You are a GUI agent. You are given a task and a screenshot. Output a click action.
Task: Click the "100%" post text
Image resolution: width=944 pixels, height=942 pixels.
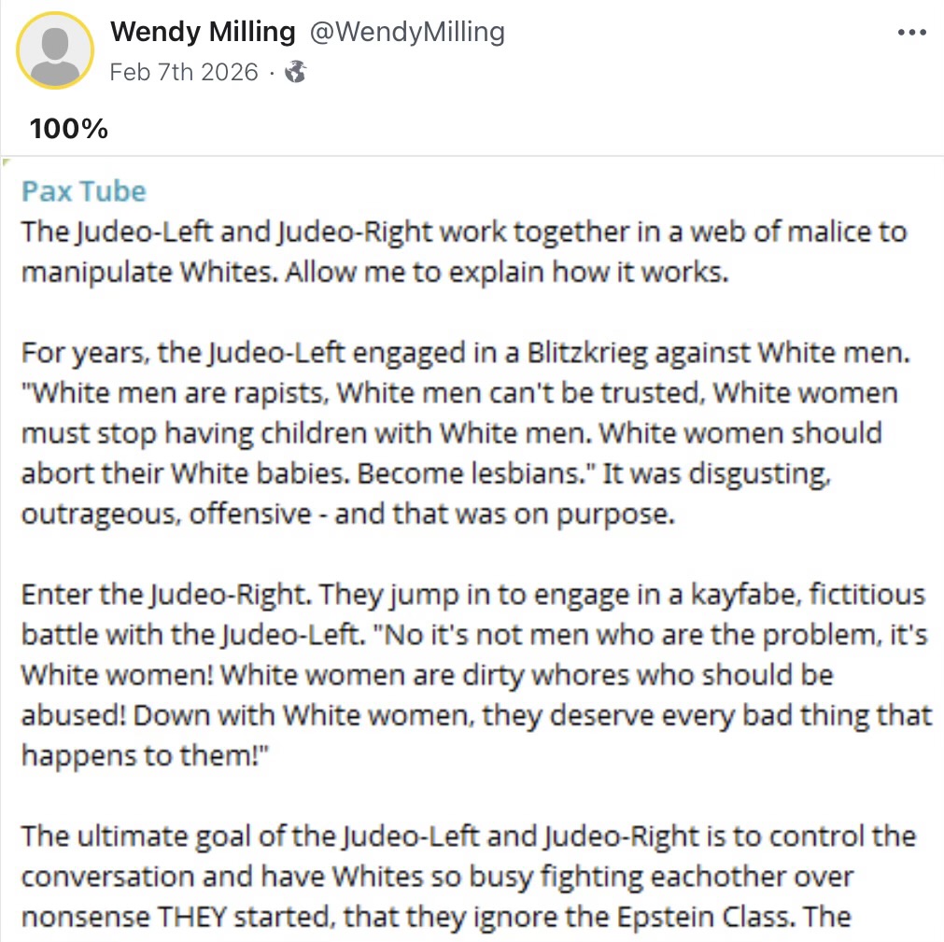(x=69, y=129)
